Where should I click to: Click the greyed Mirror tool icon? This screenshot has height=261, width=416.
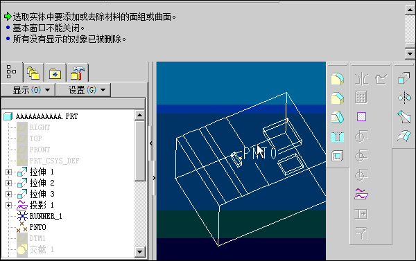point(362,79)
